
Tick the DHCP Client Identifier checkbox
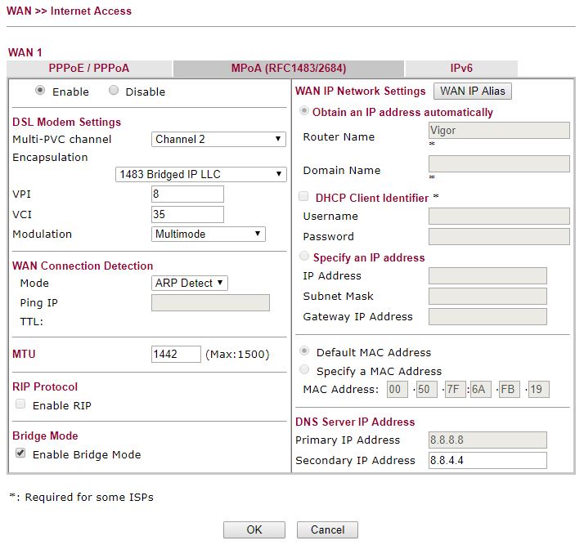coord(304,197)
